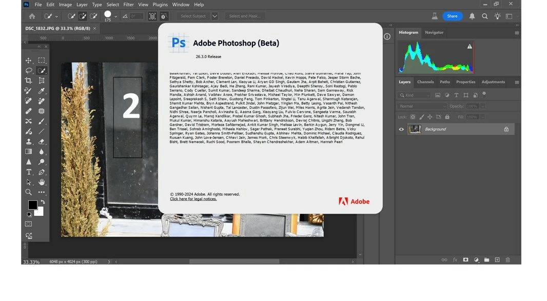Switch to the Channels tab
This screenshot has height=301, width=547.
(x=425, y=82)
